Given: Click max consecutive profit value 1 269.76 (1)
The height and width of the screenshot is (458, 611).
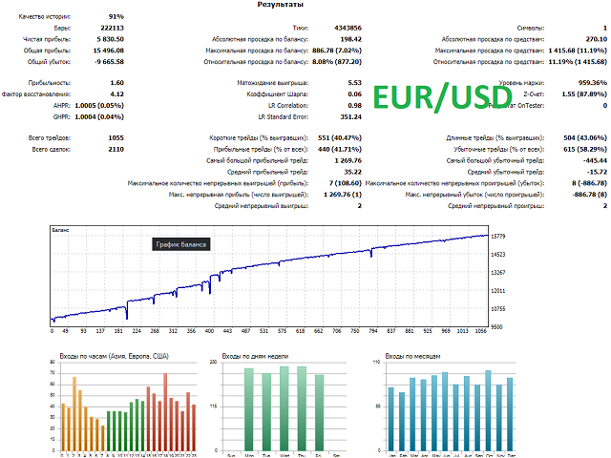Looking at the screenshot, I should 343,195.
